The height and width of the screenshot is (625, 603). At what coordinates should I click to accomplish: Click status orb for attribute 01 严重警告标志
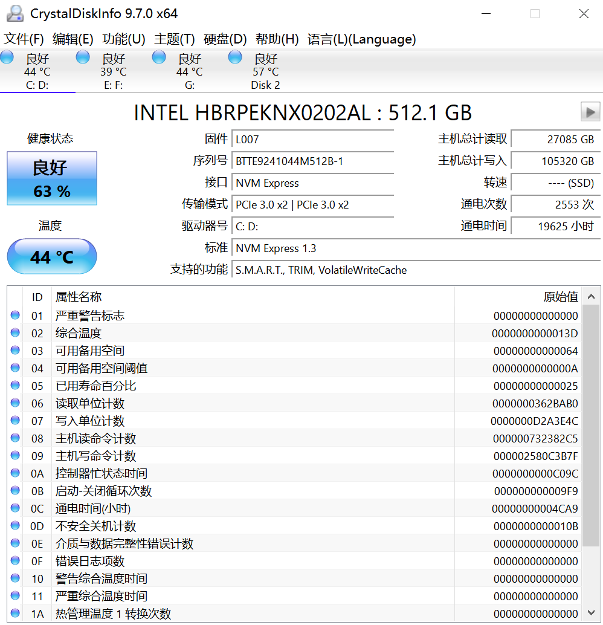[15, 315]
